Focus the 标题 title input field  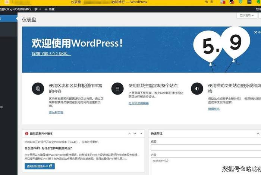tap(206, 147)
